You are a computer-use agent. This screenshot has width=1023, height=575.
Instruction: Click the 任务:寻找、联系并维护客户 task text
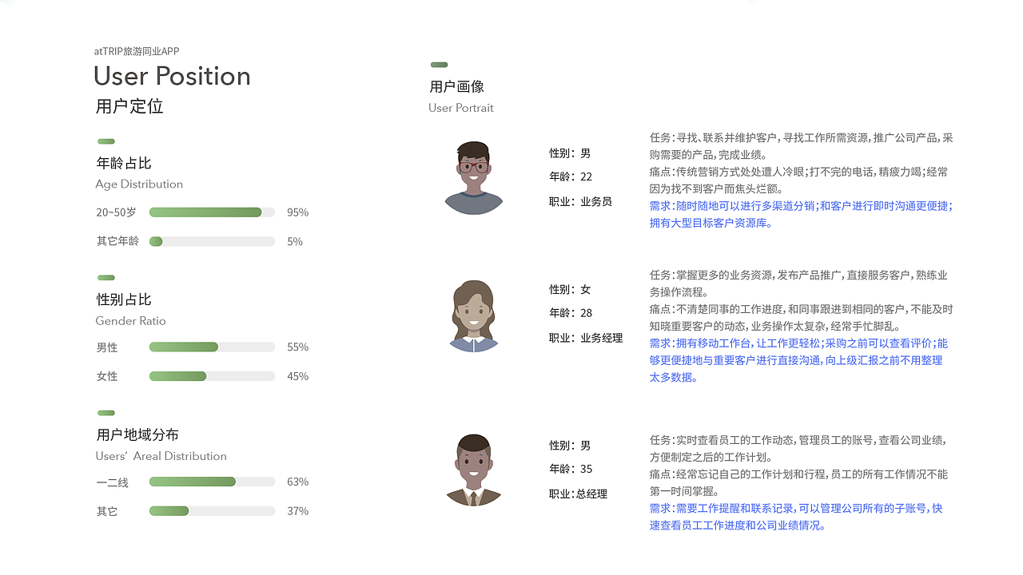click(802, 146)
